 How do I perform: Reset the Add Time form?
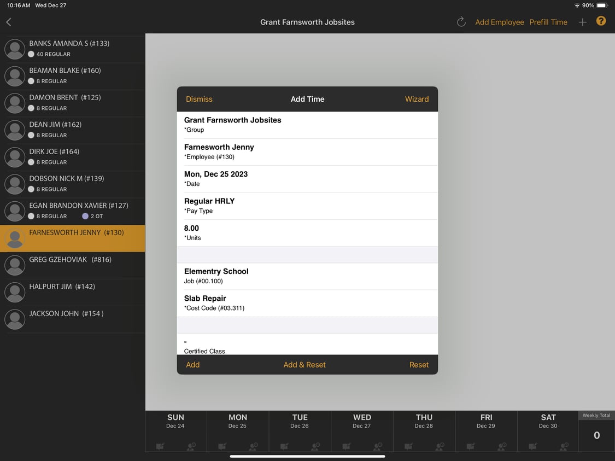[419, 365]
